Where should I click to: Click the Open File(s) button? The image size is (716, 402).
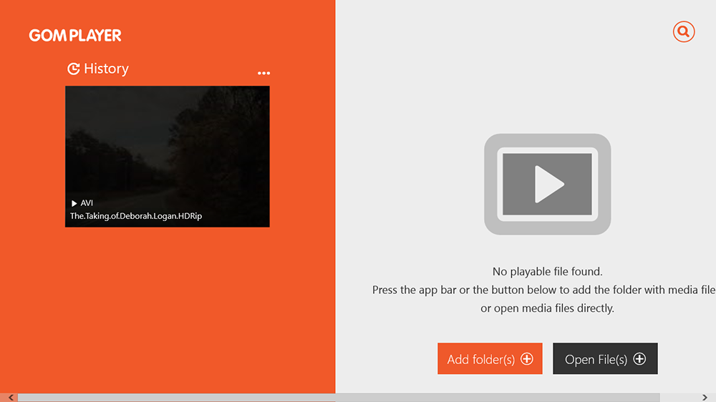(x=605, y=358)
